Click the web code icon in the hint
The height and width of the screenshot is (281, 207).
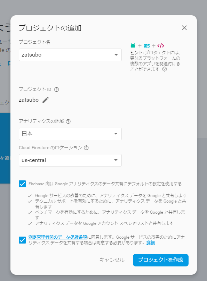point(161,46)
